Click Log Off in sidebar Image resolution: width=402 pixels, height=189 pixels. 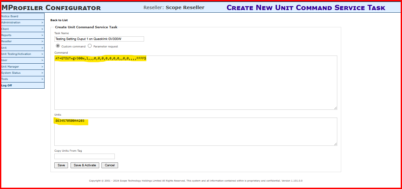[x=23, y=85]
